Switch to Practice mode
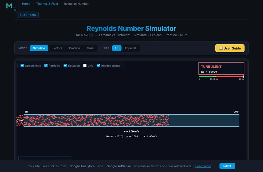263x172 pixels. pyautogui.click(x=75, y=48)
